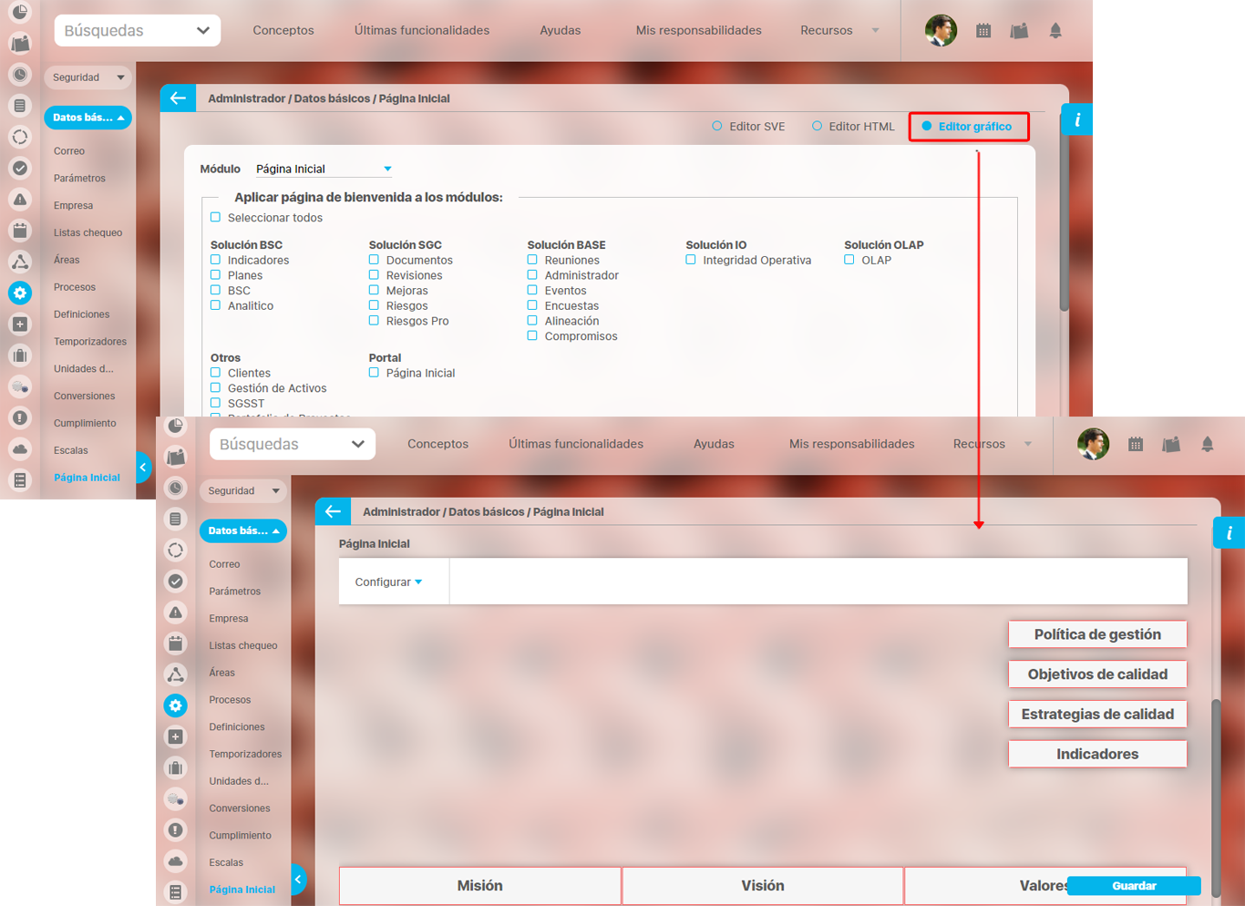Select the Editor gráfico radio button
The height and width of the screenshot is (906, 1245).
click(927, 127)
